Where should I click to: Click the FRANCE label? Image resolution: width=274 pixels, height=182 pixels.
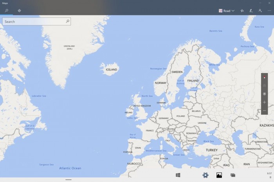(150, 131)
